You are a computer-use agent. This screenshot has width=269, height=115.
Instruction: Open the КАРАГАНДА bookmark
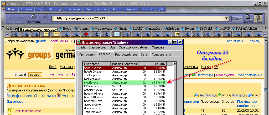point(245,28)
